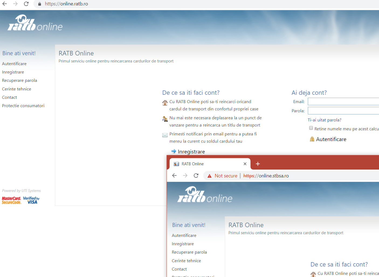Click the online.ratb.ro address bar URL
This screenshot has width=379, height=277.
66,4
